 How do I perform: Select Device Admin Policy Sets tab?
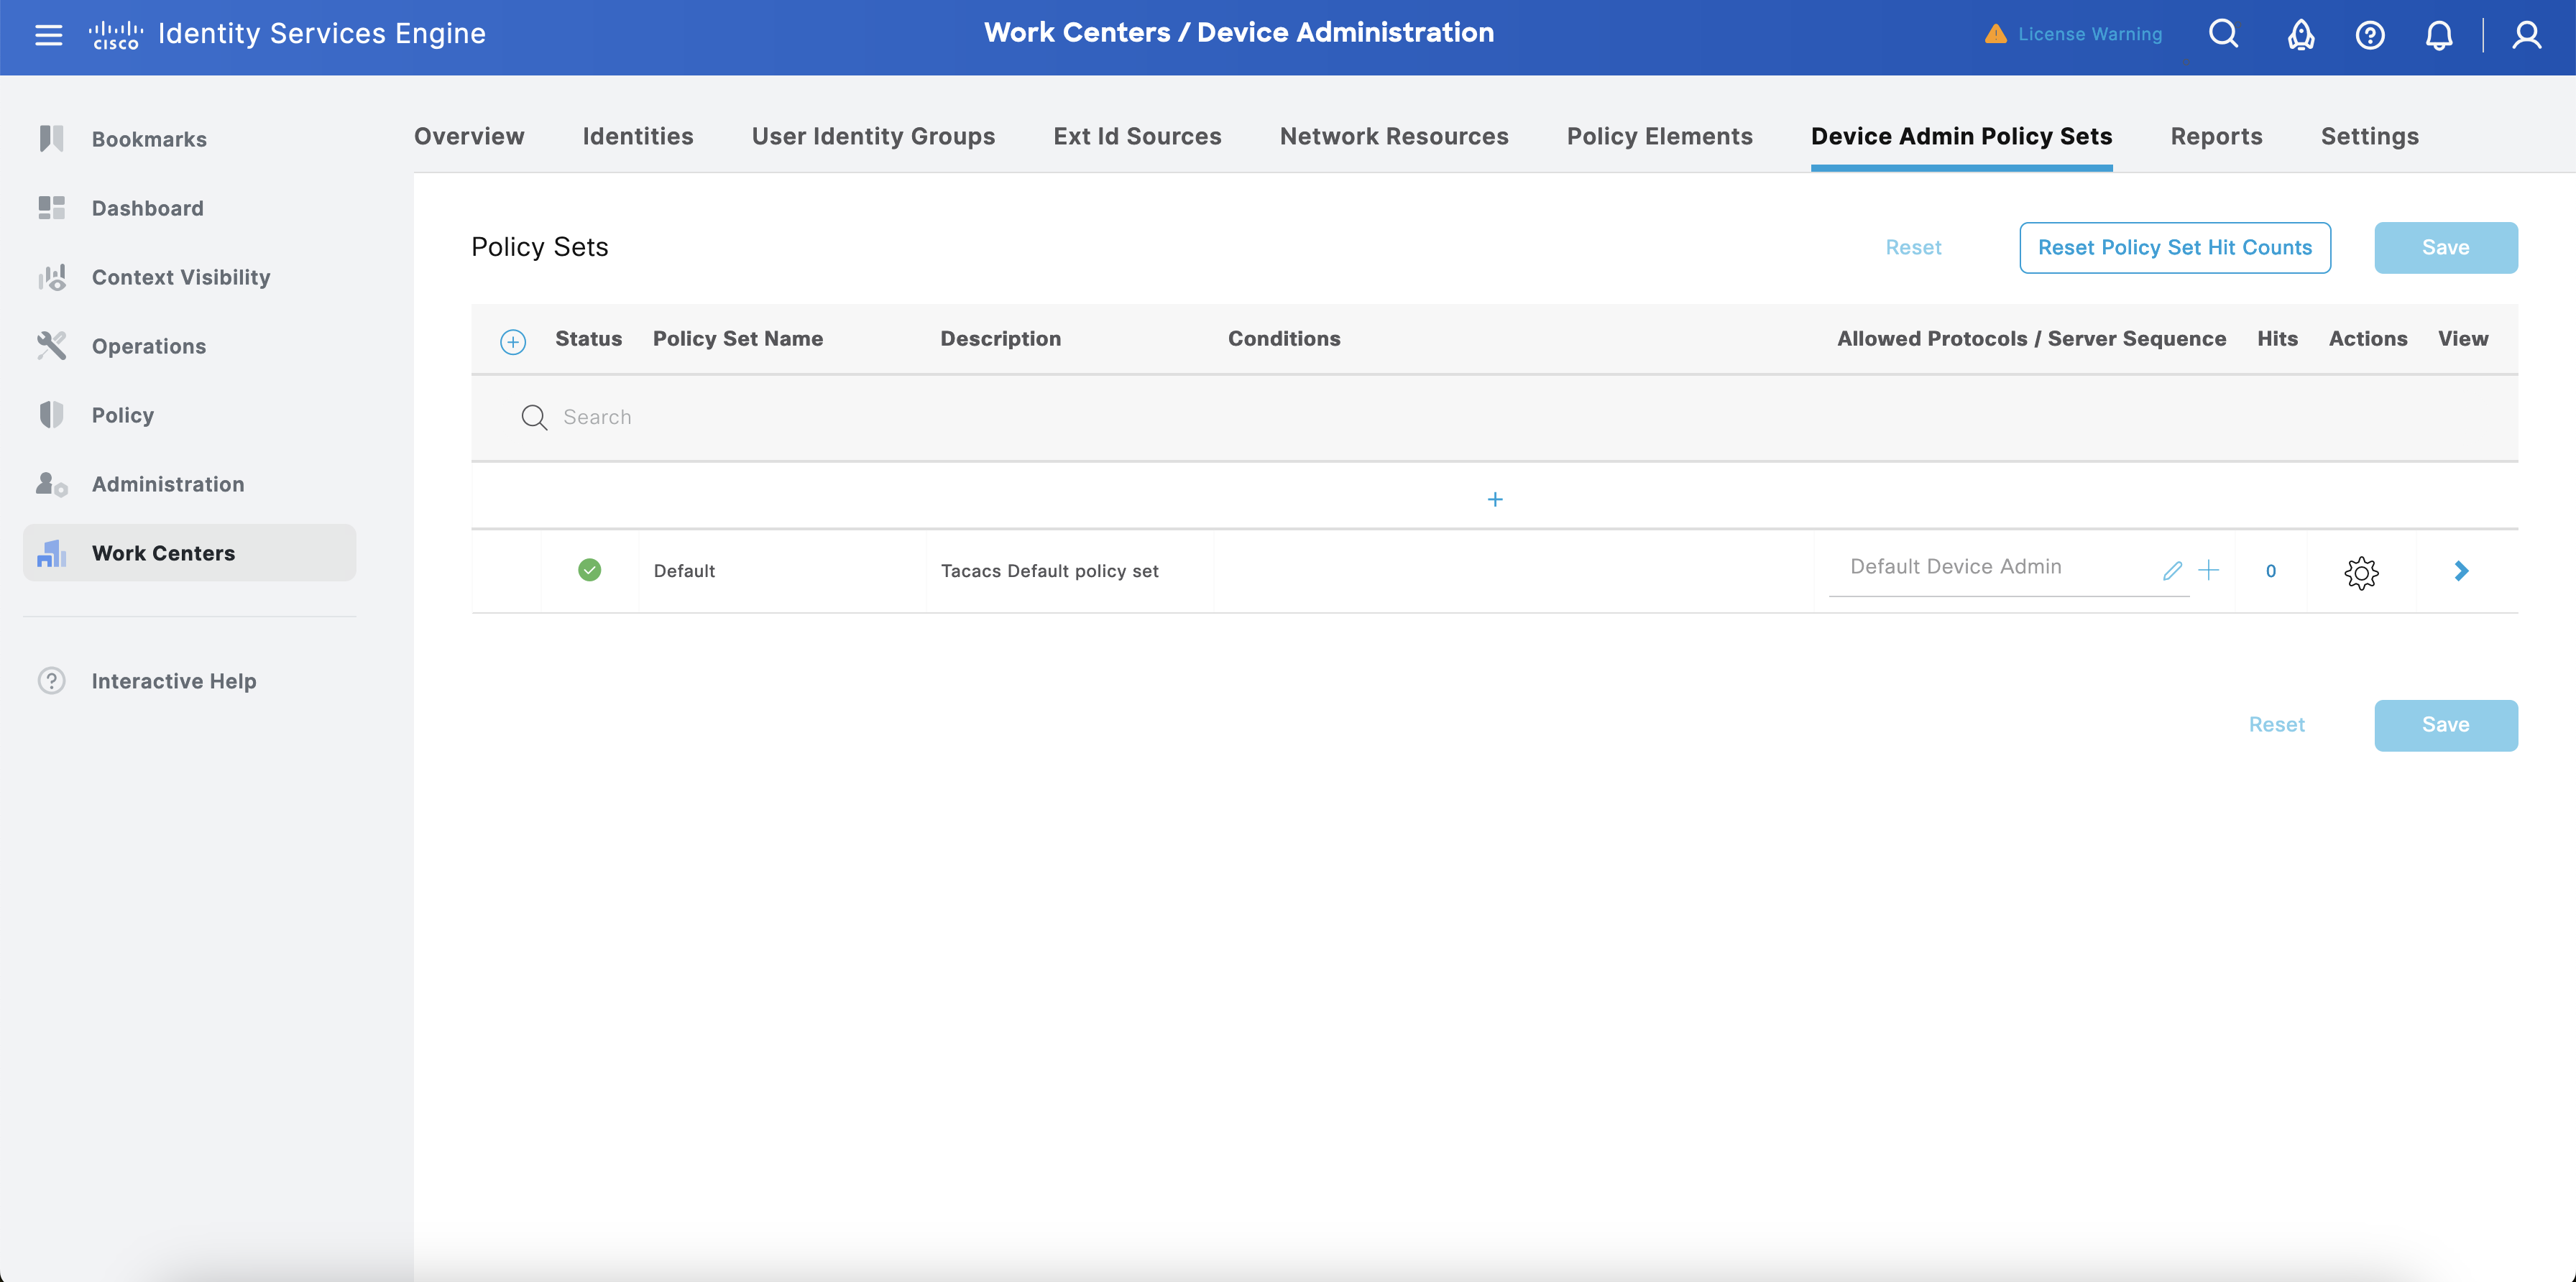pos(1961,136)
